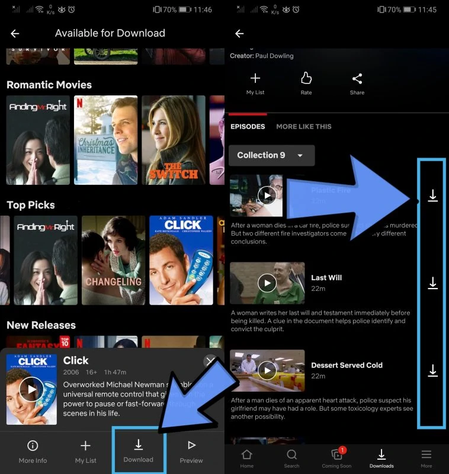Image resolution: width=449 pixels, height=474 pixels.
Task: Download the movie Click
Action: [139, 451]
